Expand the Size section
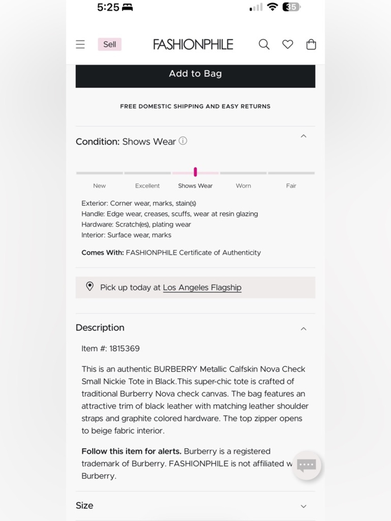The width and height of the screenshot is (391, 521). pyautogui.click(x=303, y=506)
